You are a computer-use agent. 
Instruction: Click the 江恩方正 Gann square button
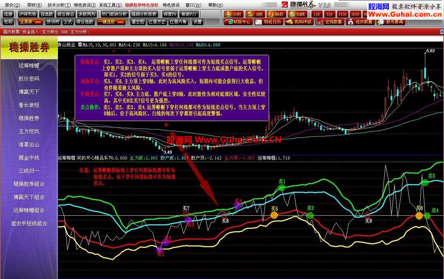[157, 22]
